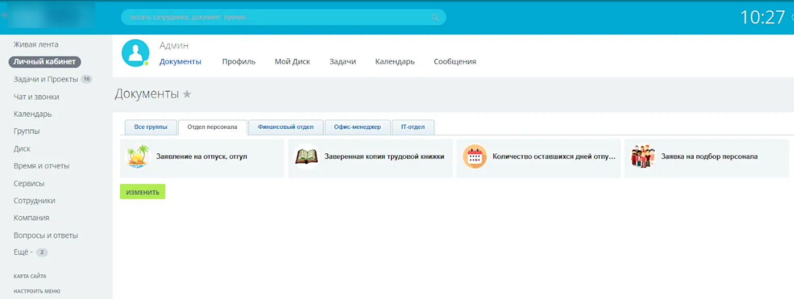Select the Отдел персонала tab
Image resolution: width=794 pixels, height=299 pixels.
[213, 127]
